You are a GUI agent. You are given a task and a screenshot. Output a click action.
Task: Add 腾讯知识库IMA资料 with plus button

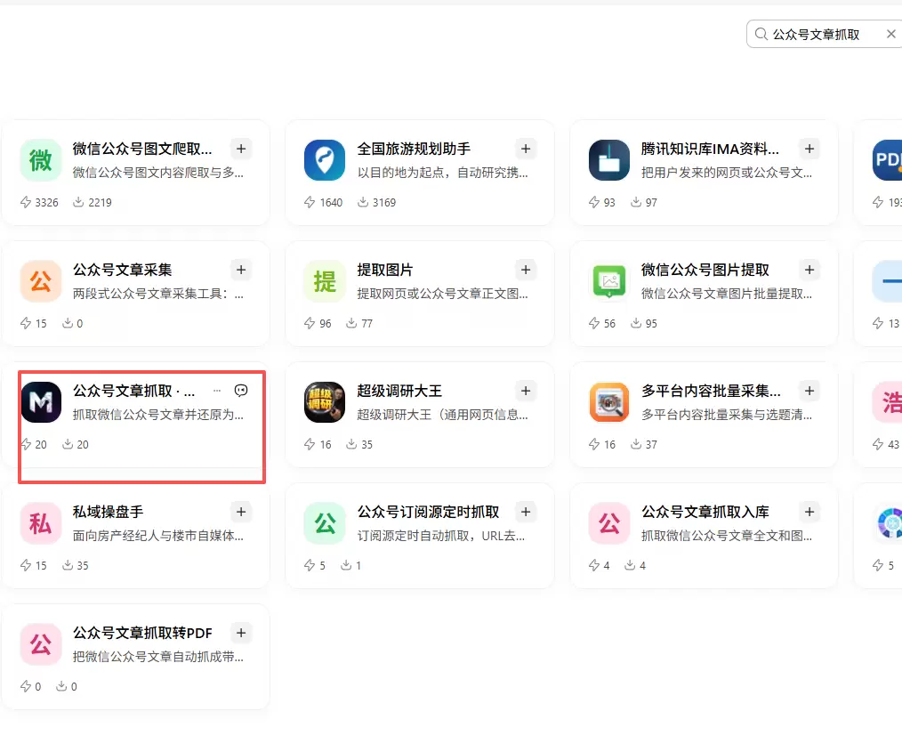[x=809, y=149]
